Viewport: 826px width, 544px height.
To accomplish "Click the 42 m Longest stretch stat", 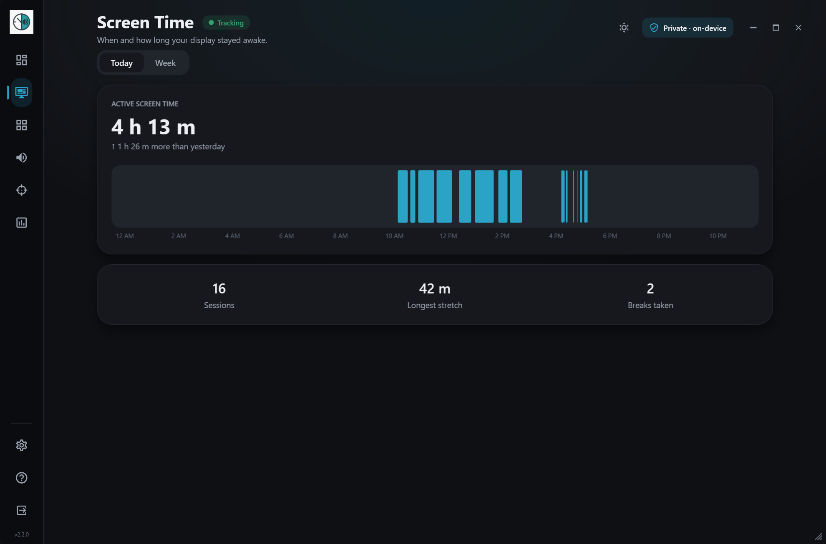I will click(x=435, y=295).
